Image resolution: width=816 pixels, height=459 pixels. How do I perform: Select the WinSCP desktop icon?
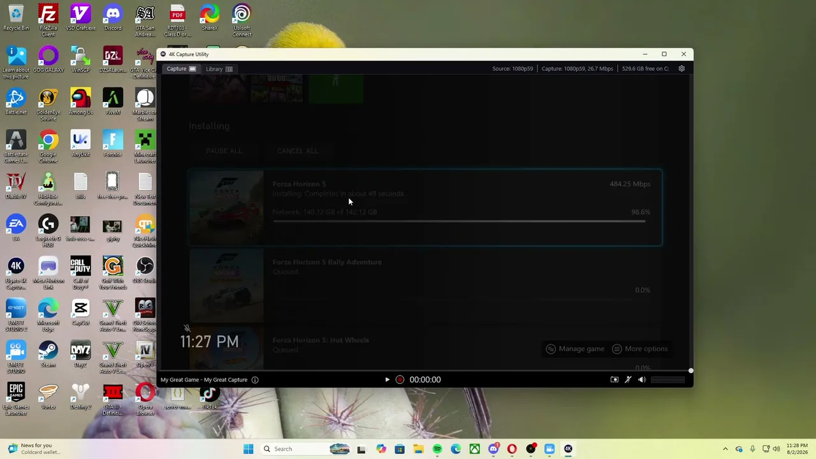(x=80, y=60)
